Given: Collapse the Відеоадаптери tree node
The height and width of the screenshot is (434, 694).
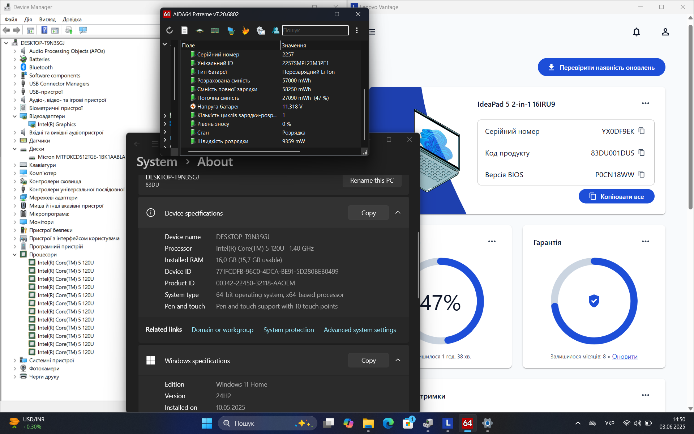Looking at the screenshot, I should [x=15, y=116].
